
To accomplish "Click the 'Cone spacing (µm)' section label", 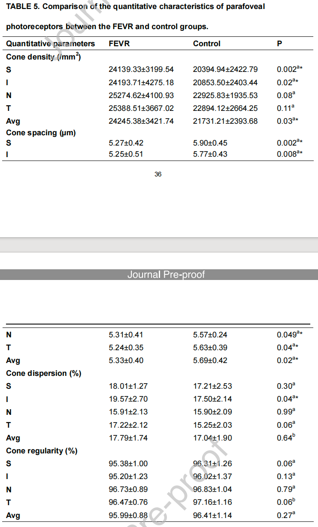I will [41, 133].
